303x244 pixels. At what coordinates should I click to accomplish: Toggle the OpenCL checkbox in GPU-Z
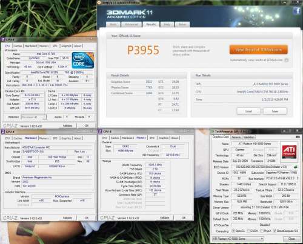[x=233, y=231]
